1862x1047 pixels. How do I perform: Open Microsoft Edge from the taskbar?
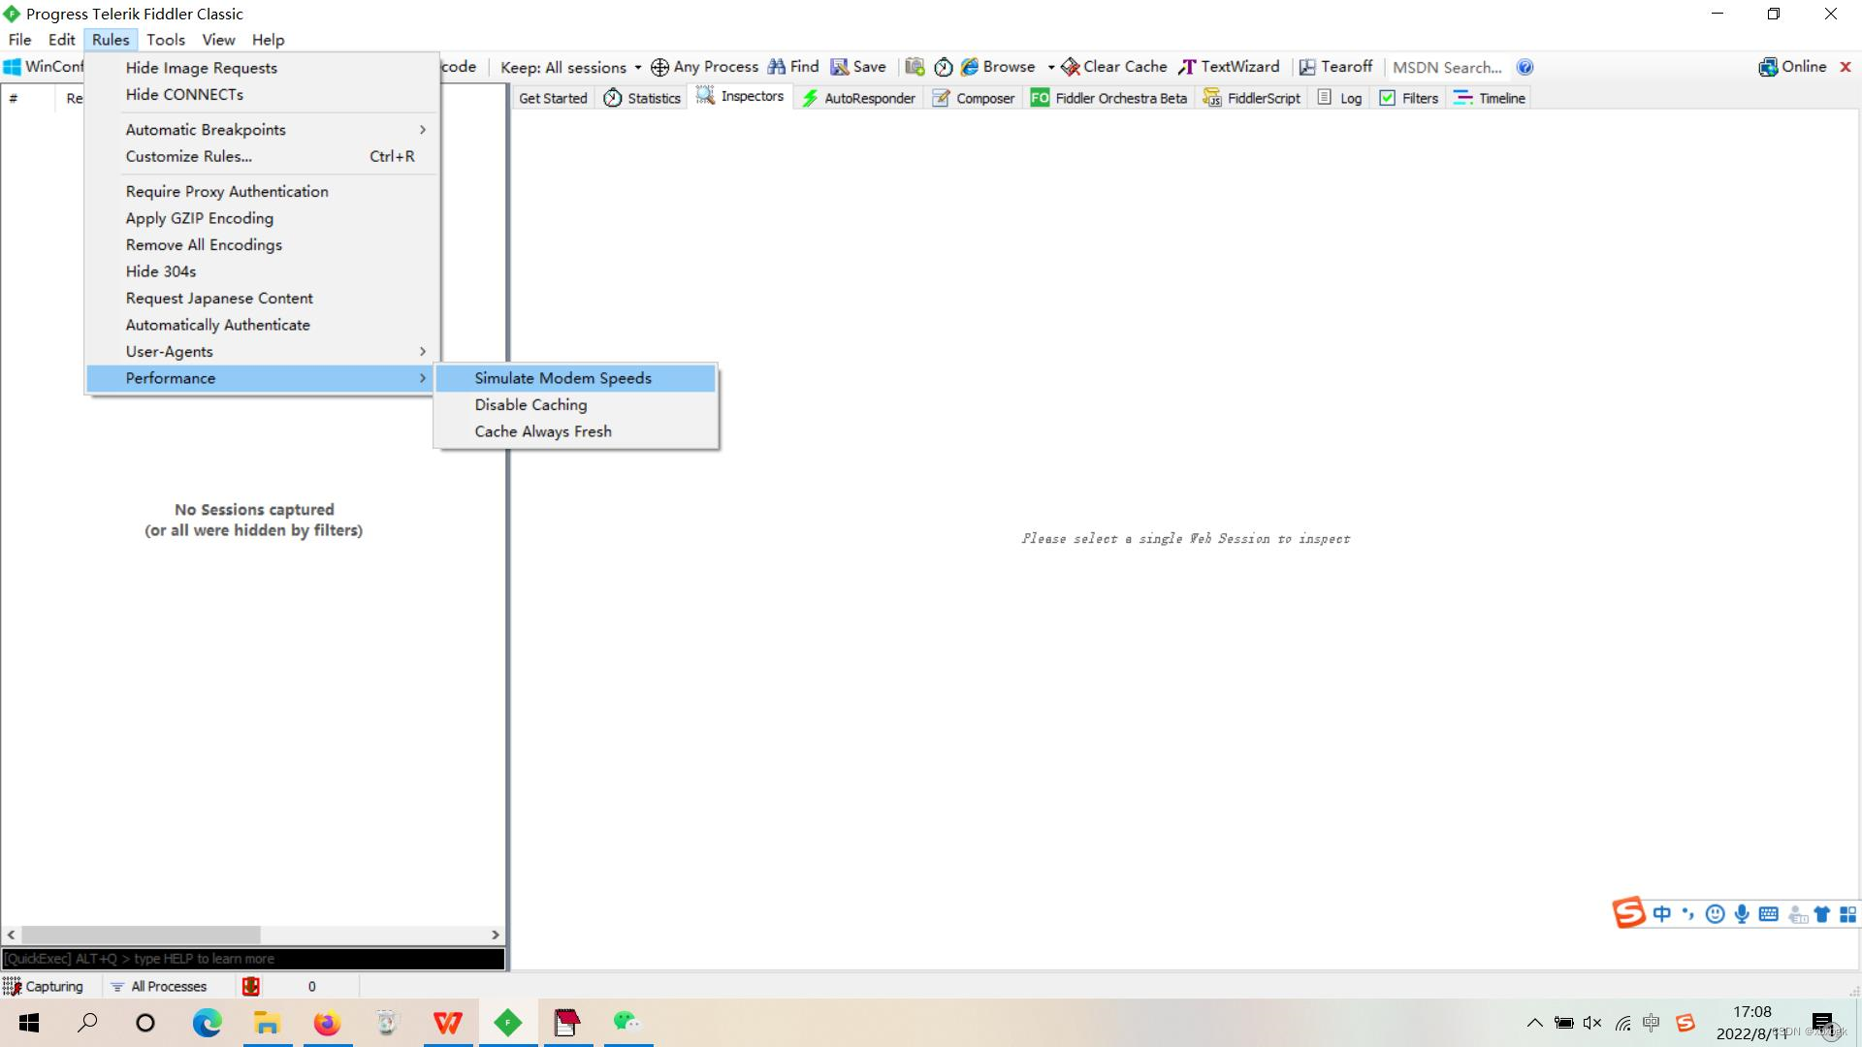pos(207,1023)
